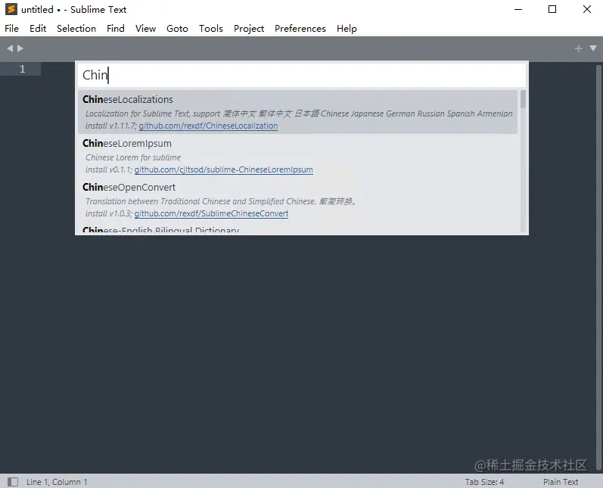Select the ChineseOpenConvert package
This screenshot has width=603, height=488.
tap(297, 200)
